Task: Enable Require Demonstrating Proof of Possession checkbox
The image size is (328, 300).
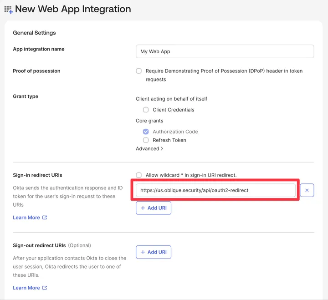Action: coord(138,71)
